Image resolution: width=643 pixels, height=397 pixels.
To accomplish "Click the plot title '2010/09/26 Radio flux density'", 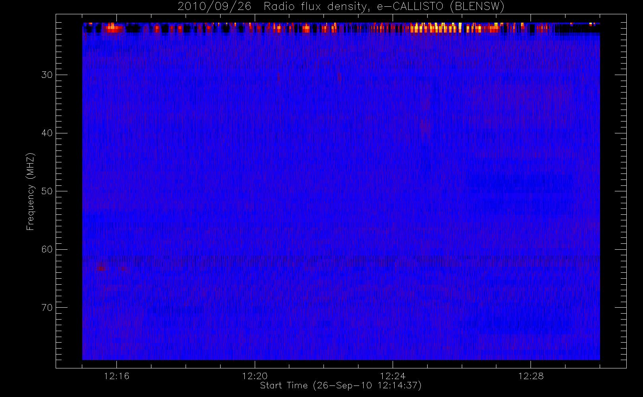I will [341, 7].
